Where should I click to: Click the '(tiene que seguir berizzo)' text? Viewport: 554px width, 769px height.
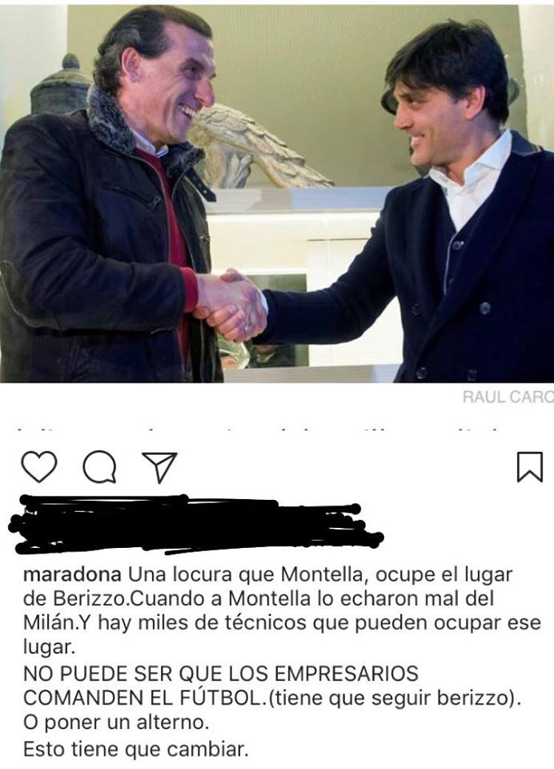pyautogui.click(x=395, y=698)
